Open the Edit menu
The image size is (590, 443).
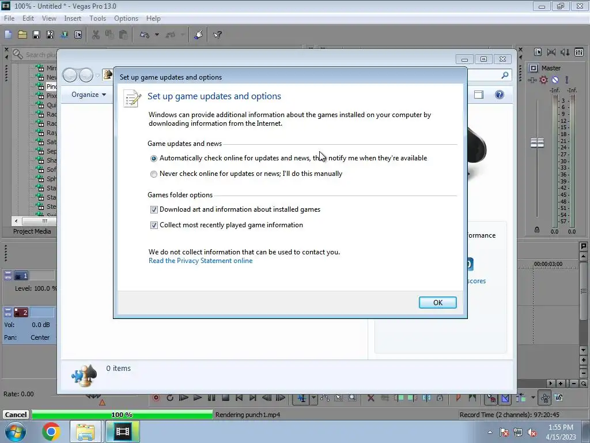[x=28, y=18]
